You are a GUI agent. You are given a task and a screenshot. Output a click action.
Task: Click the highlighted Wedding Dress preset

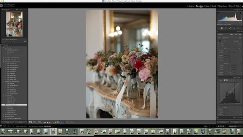pos(14,105)
